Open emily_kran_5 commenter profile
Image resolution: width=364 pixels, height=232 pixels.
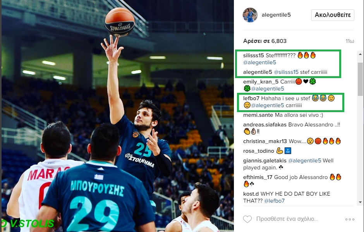[261, 82]
